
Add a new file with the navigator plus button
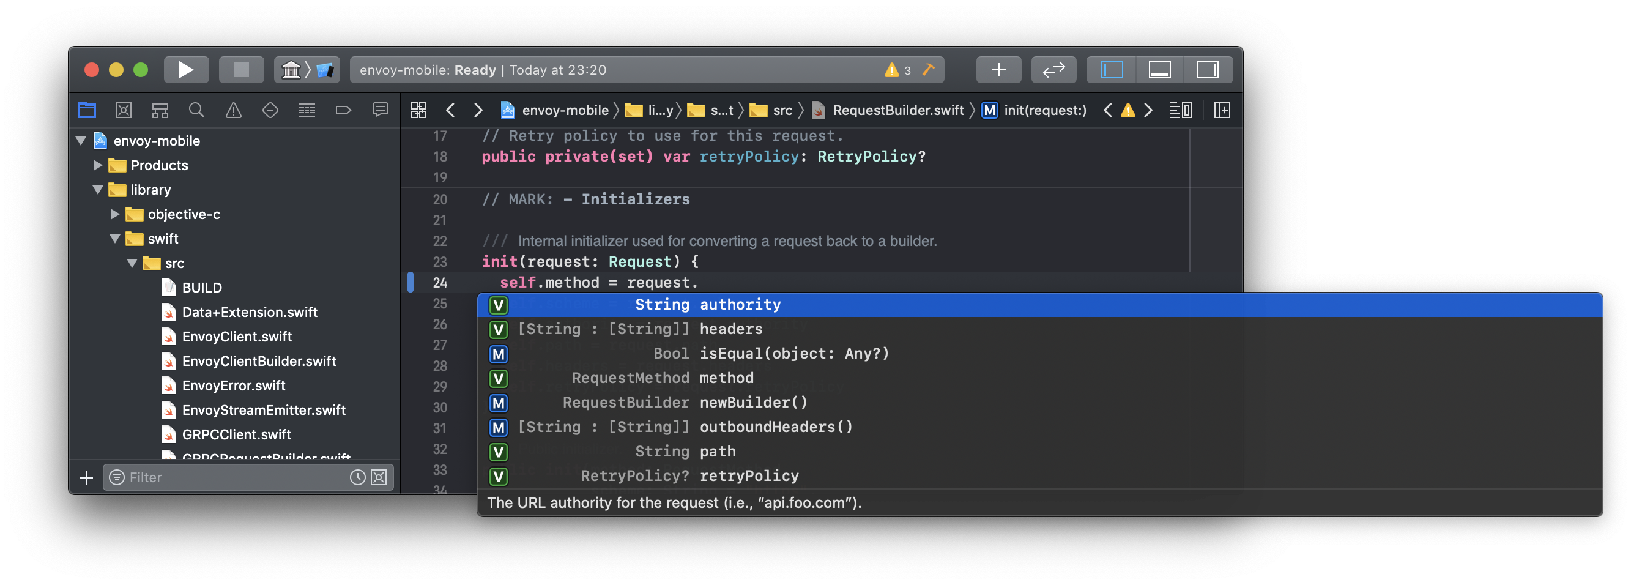pos(86,478)
